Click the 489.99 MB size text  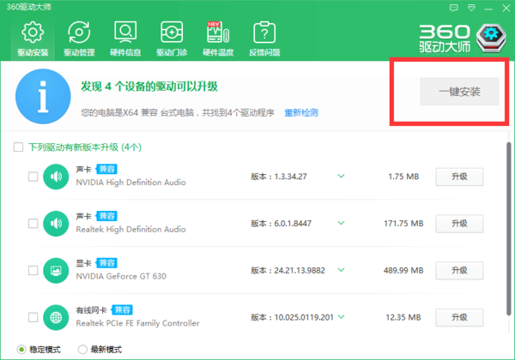tap(403, 271)
